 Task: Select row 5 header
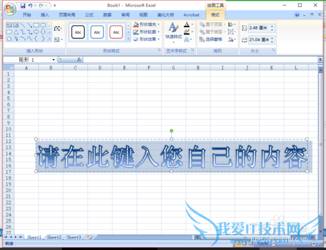[8, 98]
